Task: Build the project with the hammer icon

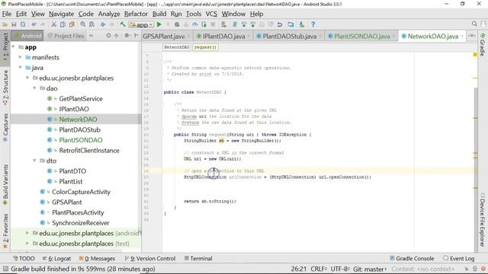Action: coord(123,24)
